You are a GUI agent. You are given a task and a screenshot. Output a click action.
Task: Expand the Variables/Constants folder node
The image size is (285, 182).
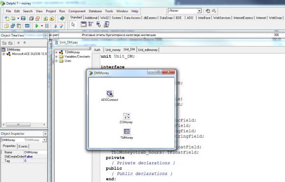57,57
